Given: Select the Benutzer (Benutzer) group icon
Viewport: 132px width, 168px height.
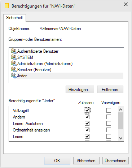Looking at the screenshot, I should (14, 69).
